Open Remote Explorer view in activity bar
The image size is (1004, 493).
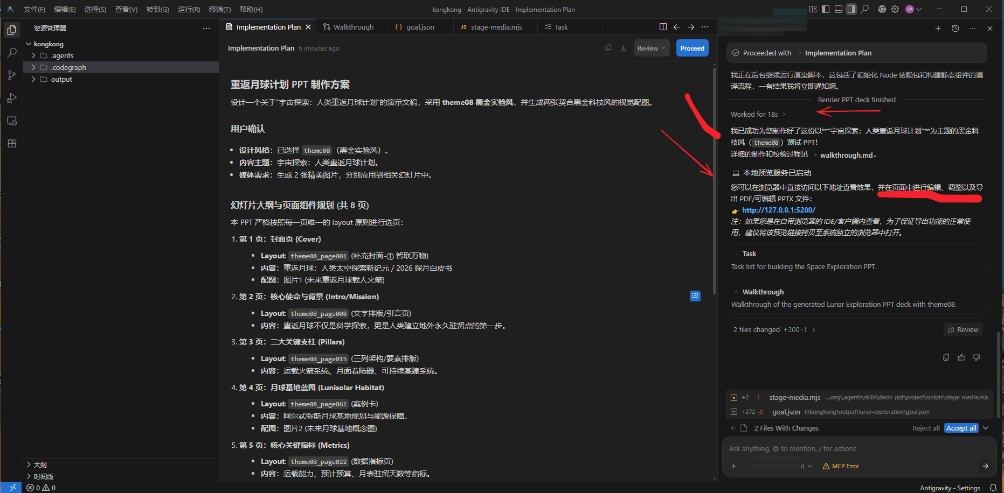pyautogui.click(x=12, y=121)
